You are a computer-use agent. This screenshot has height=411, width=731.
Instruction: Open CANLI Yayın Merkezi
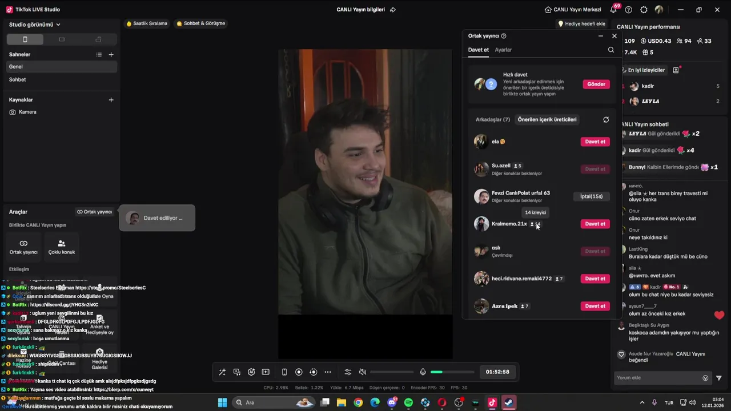click(x=574, y=10)
